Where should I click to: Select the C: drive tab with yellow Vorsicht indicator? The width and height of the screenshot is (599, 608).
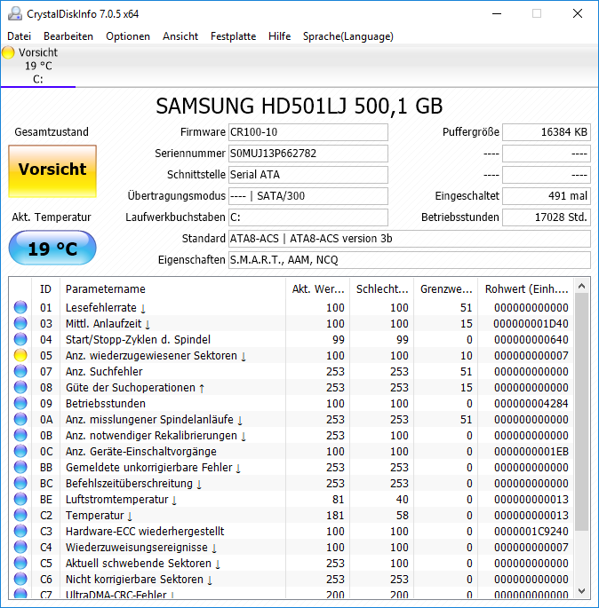[x=37, y=66]
